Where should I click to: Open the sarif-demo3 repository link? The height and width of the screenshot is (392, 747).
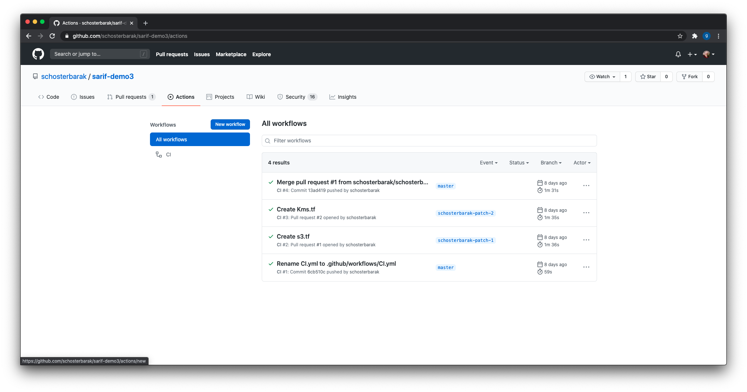pos(113,76)
